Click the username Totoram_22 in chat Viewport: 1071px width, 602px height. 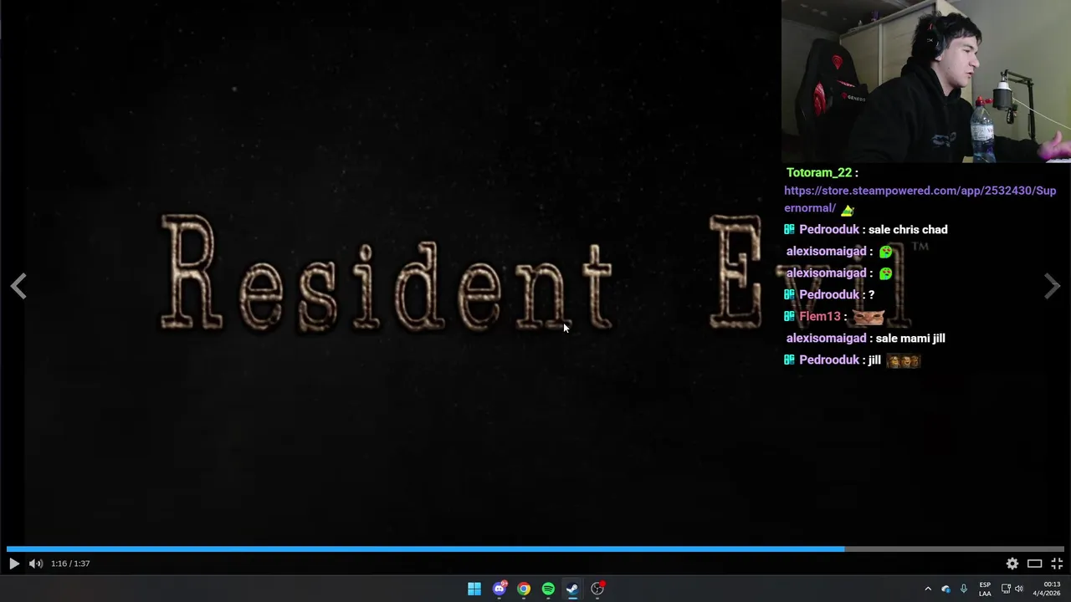(x=819, y=172)
